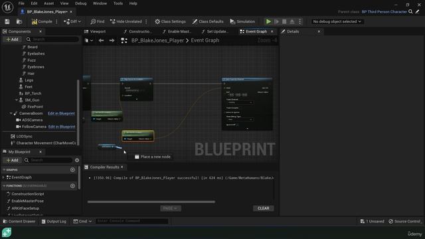This screenshot has height=239, width=425.
Task: Open the Asset menu
Action: (48, 3)
